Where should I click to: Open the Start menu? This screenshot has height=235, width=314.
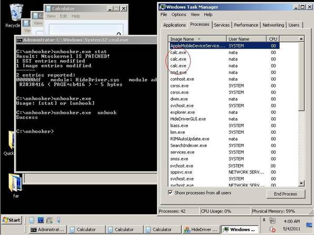(12, 220)
